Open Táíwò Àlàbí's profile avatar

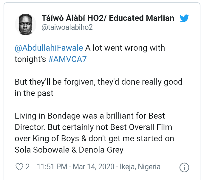25,23
